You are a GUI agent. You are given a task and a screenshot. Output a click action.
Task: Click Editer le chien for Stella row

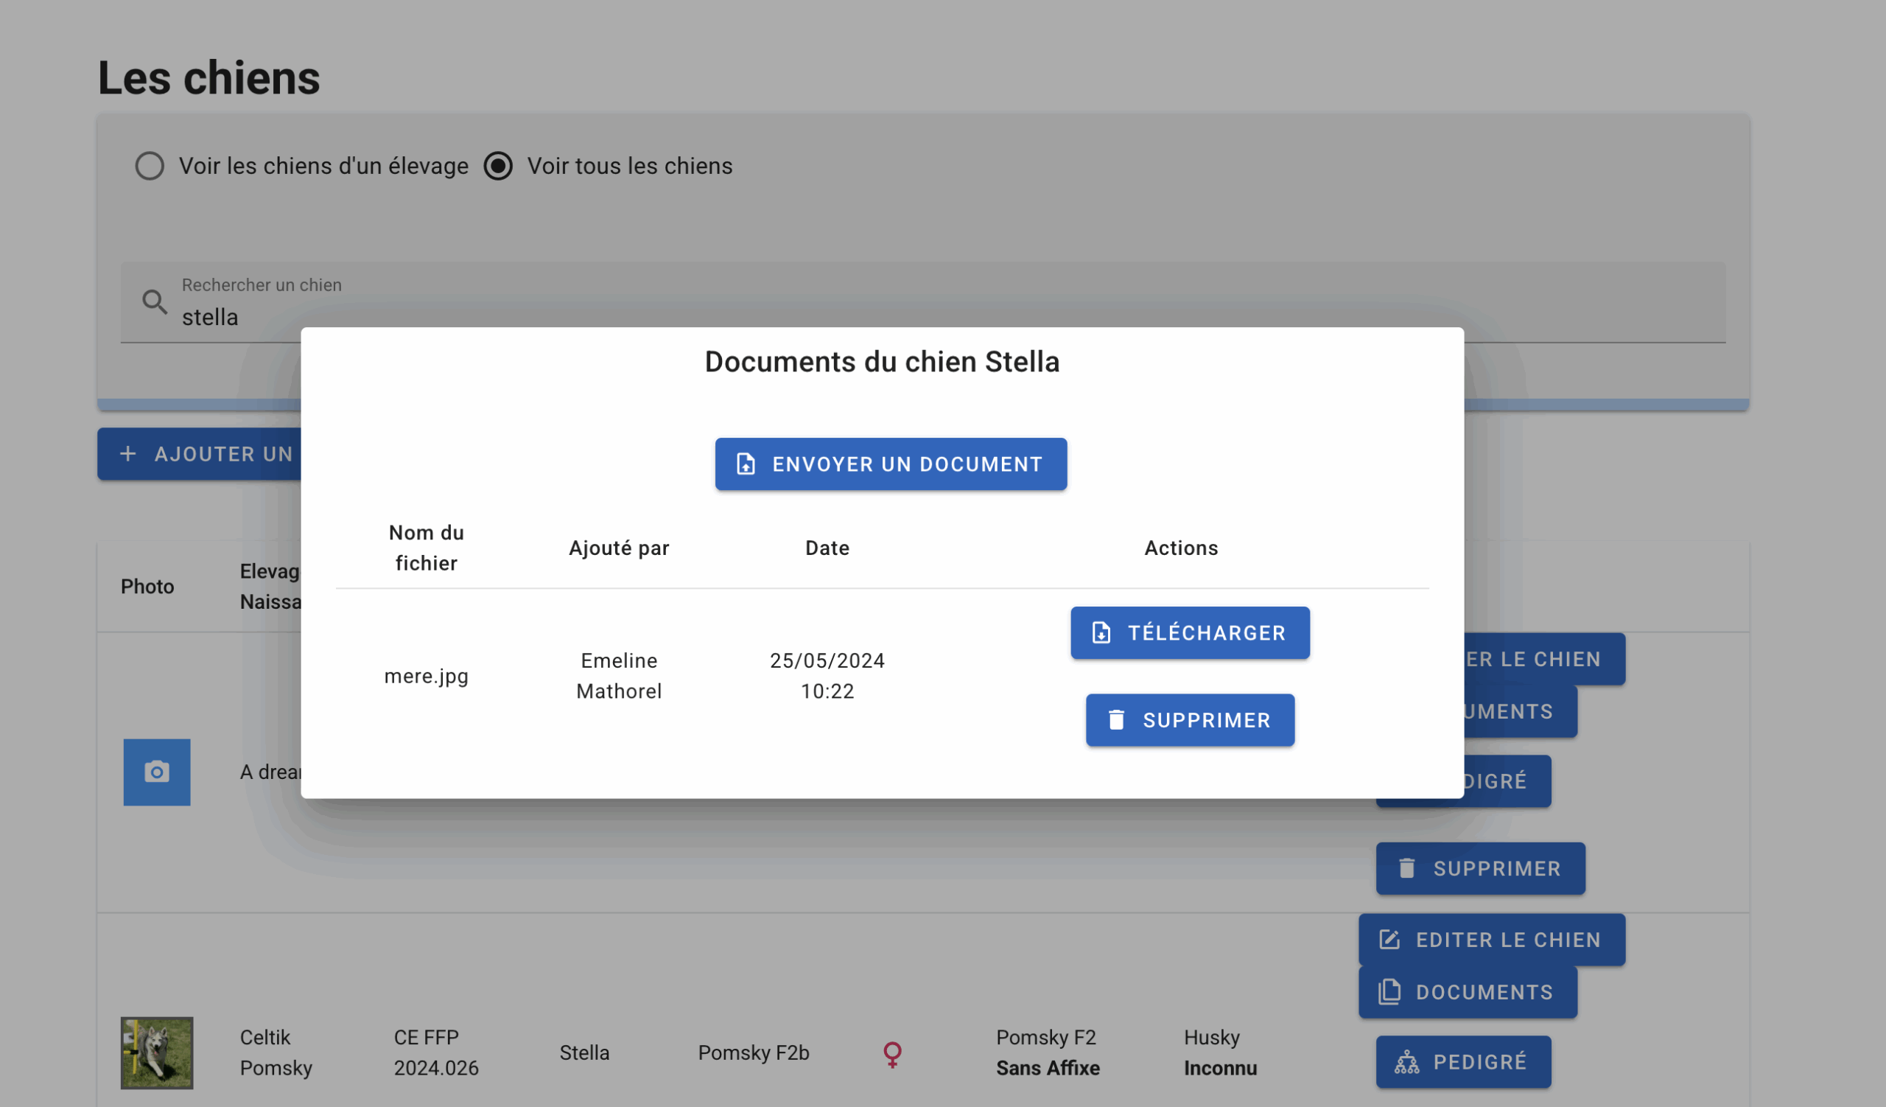1492,940
